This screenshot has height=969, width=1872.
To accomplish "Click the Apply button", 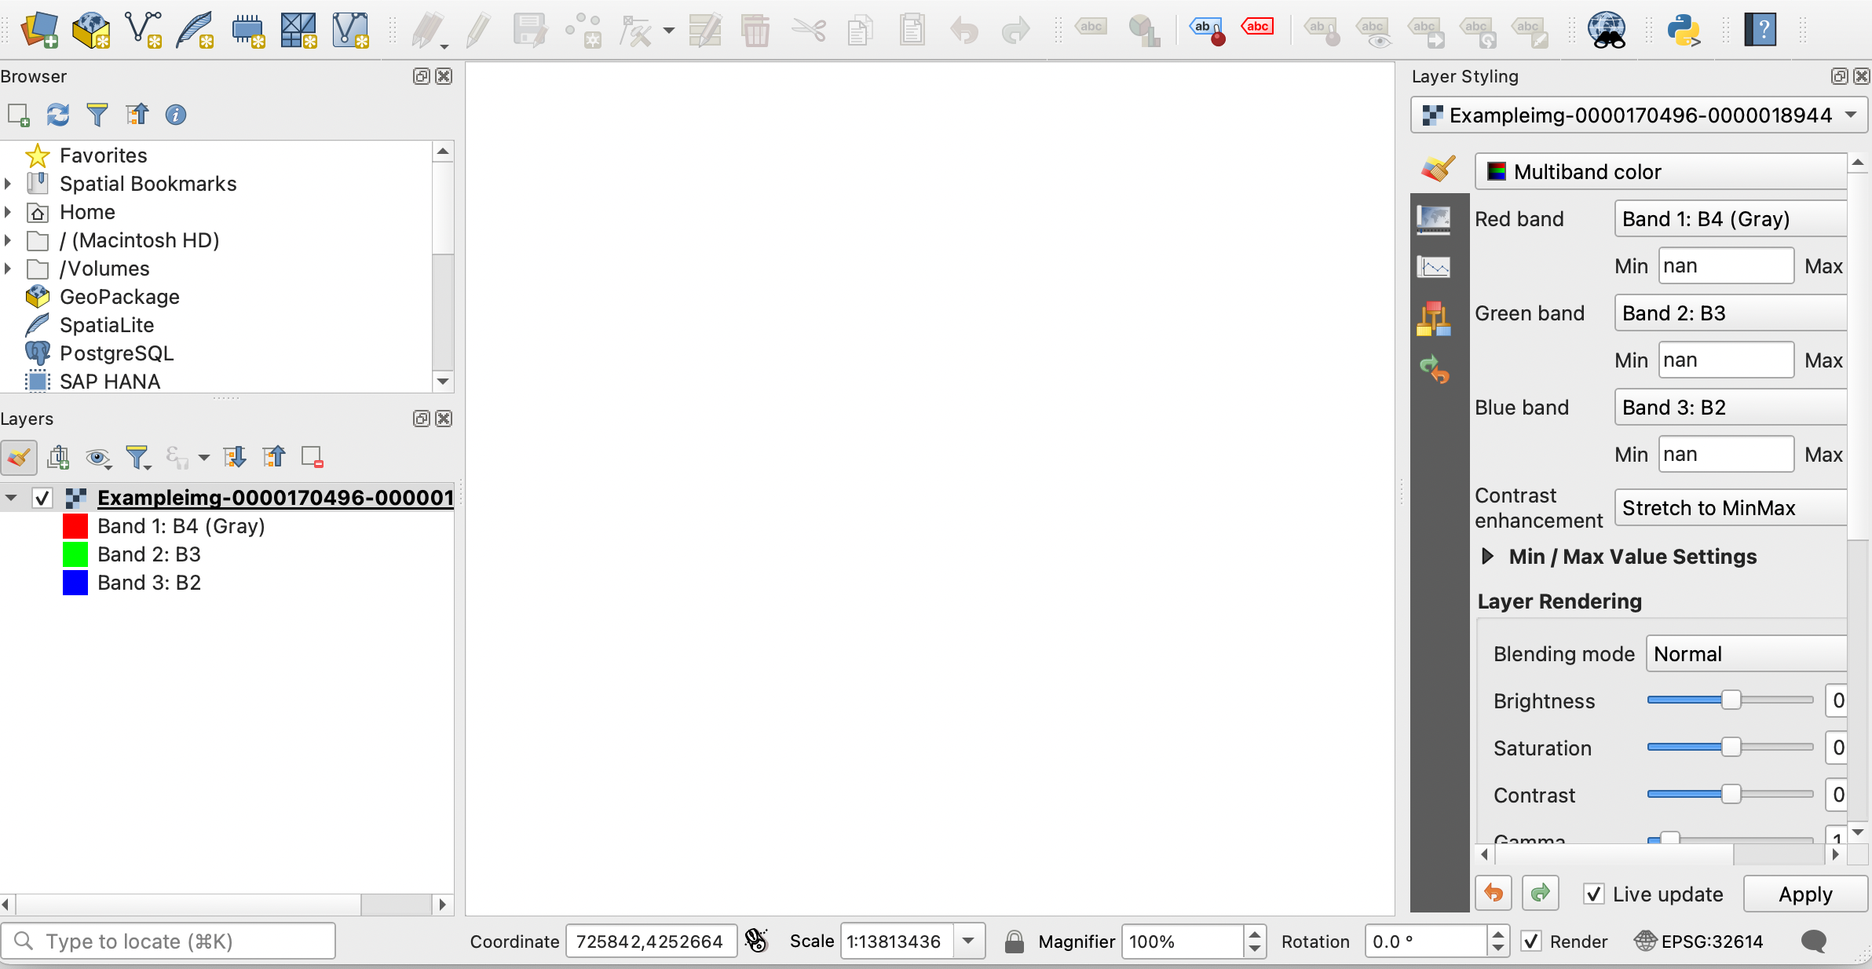I will (1804, 894).
